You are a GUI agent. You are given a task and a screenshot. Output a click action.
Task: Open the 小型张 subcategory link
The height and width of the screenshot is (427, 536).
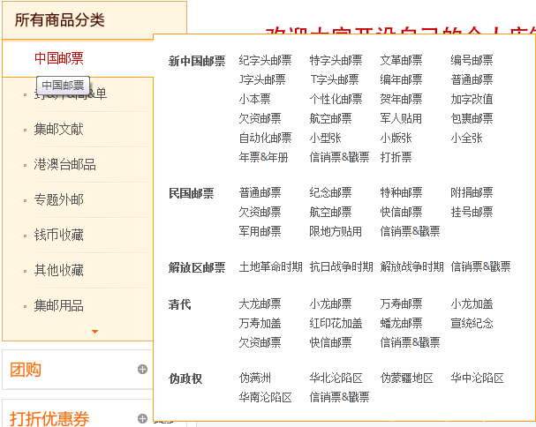325,139
